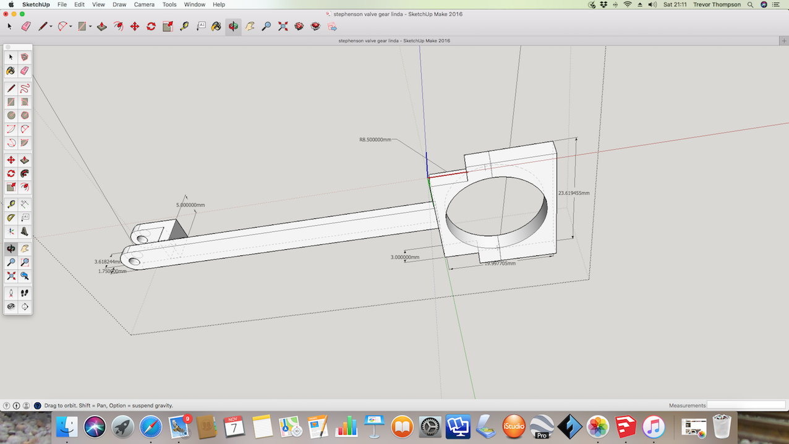
Task: Open Spotlight search in the menu bar
Action: pos(750,4)
